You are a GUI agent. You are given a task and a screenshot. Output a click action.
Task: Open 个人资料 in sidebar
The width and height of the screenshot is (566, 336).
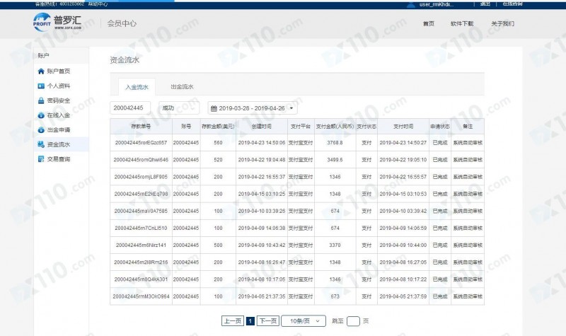coord(59,86)
